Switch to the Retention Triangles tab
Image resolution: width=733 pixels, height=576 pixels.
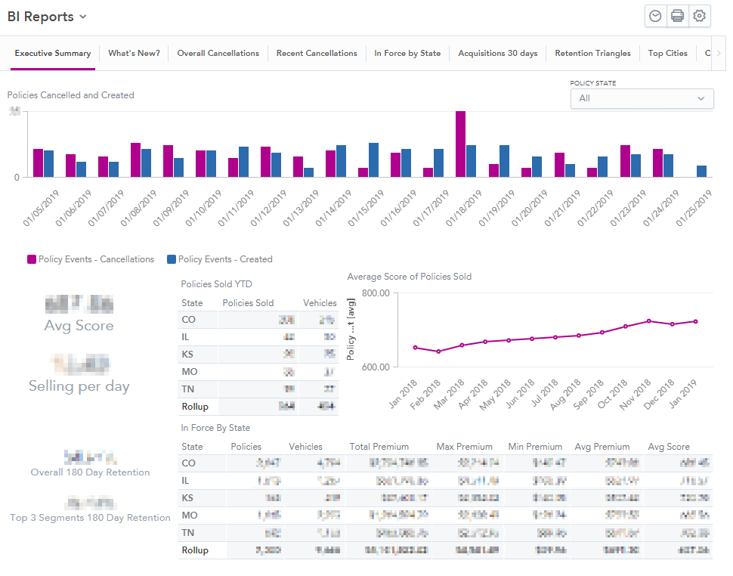[x=592, y=53]
